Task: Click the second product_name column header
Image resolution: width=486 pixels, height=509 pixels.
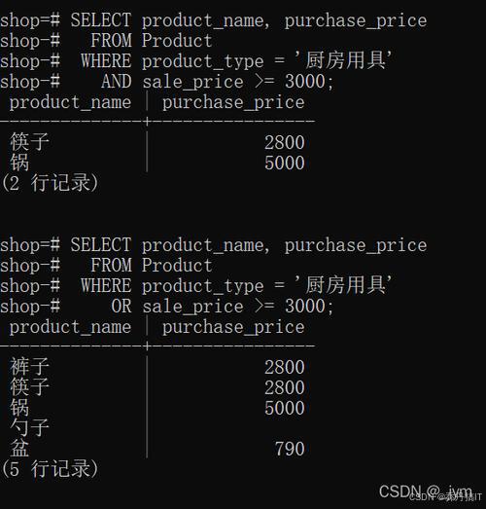Action: pyautogui.click(x=70, y=327)
